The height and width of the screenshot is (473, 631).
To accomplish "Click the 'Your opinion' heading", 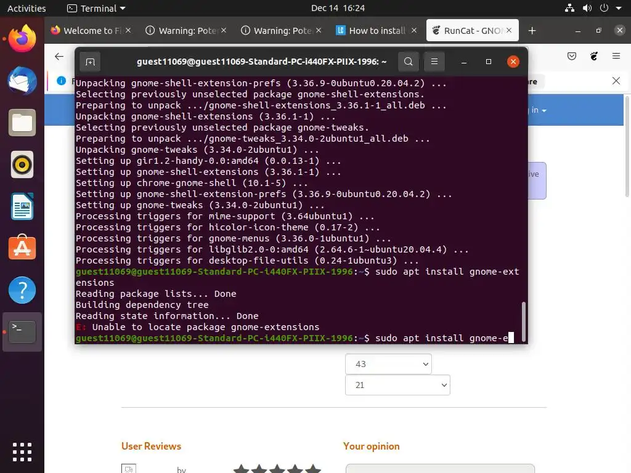I will tap(372, 446).
